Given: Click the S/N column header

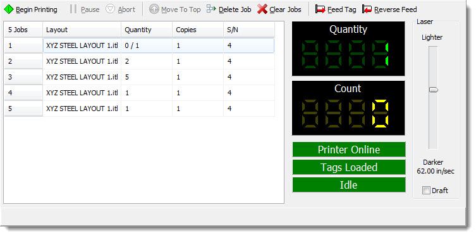Looking at the screenshot, I should [249, 30].
